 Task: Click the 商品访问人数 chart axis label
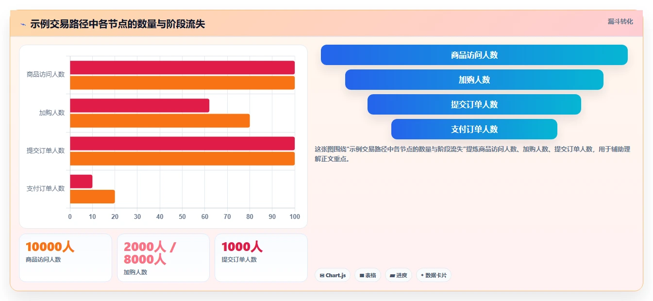tap(46, 75)
